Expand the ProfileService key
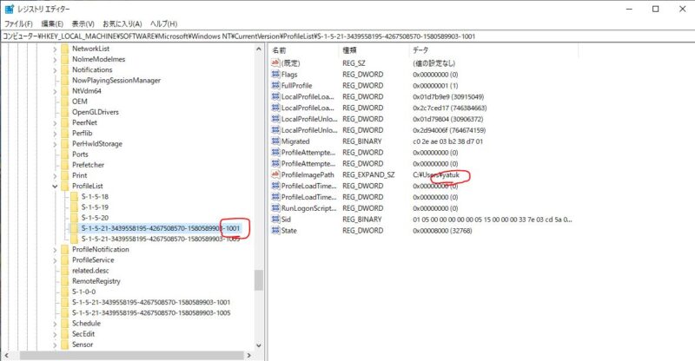The image size is (695, 361). (55, 260)
